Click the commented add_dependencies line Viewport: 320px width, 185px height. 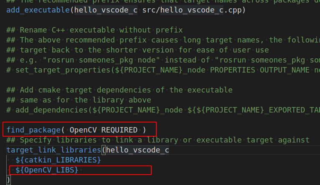click(163, 110)
